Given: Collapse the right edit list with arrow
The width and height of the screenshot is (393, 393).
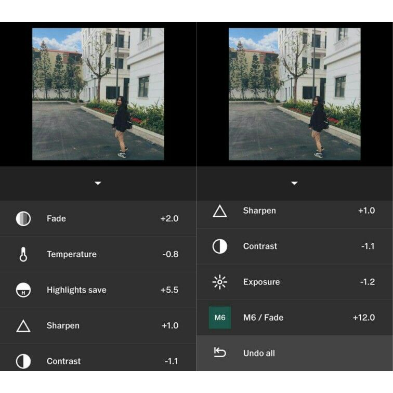Looking at the screenshot, I should pos(294,183).
